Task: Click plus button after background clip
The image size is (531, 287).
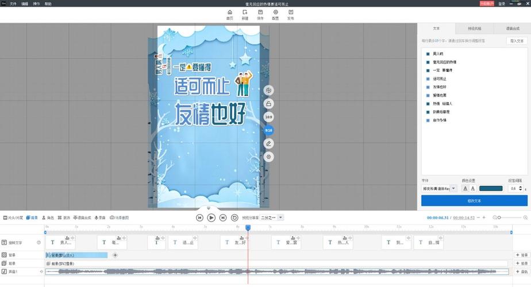Action: 115,255
